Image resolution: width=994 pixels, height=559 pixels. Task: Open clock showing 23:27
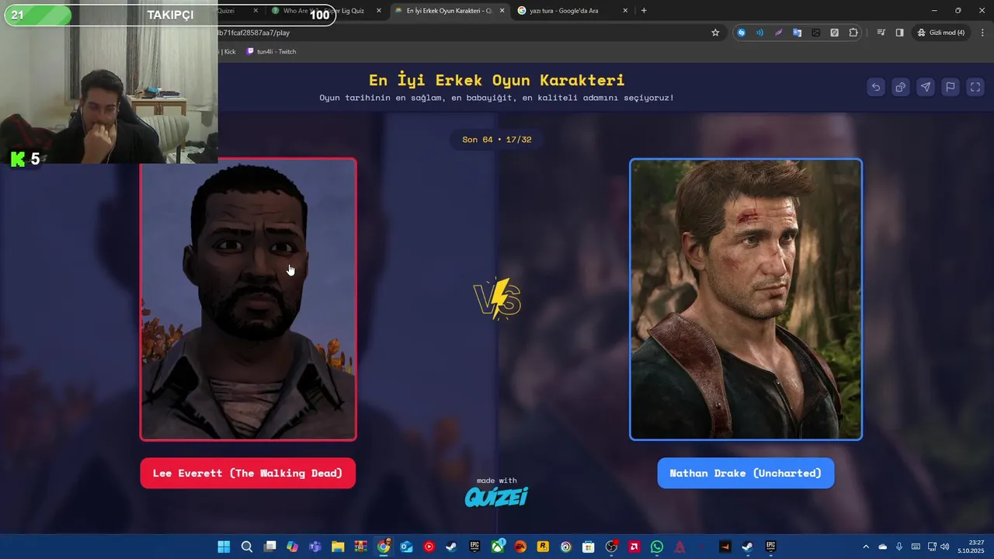tap(971, 547)
